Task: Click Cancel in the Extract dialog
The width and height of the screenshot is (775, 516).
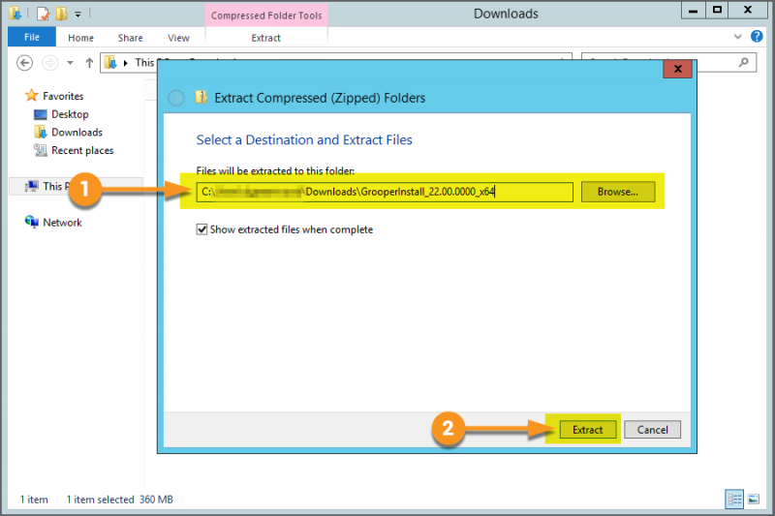Action: (x=652, y=430)
